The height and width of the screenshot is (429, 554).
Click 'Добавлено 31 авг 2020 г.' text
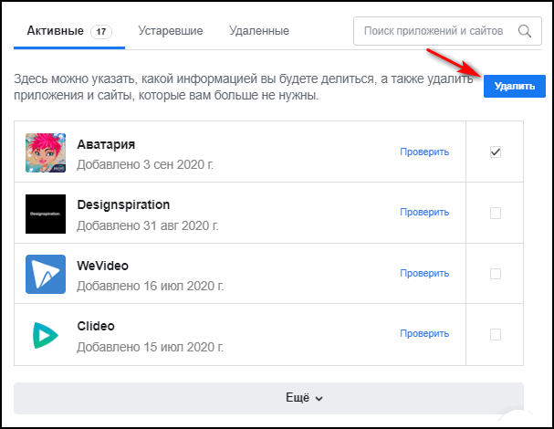(148, 225)
